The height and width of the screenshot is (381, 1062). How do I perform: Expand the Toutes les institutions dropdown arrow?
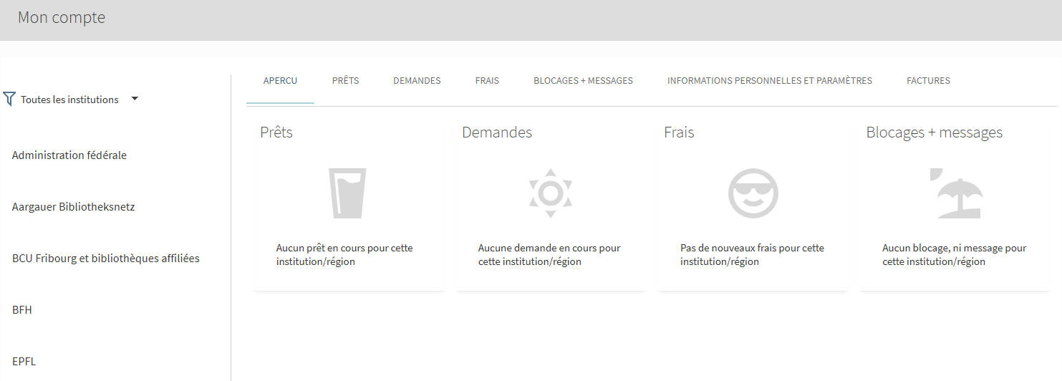(x=135, y=99)
